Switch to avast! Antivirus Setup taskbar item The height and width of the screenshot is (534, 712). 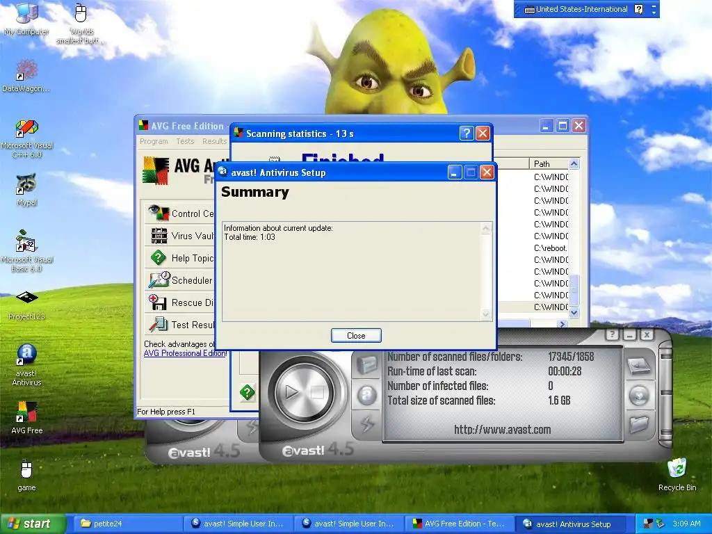tap(570, 524)
